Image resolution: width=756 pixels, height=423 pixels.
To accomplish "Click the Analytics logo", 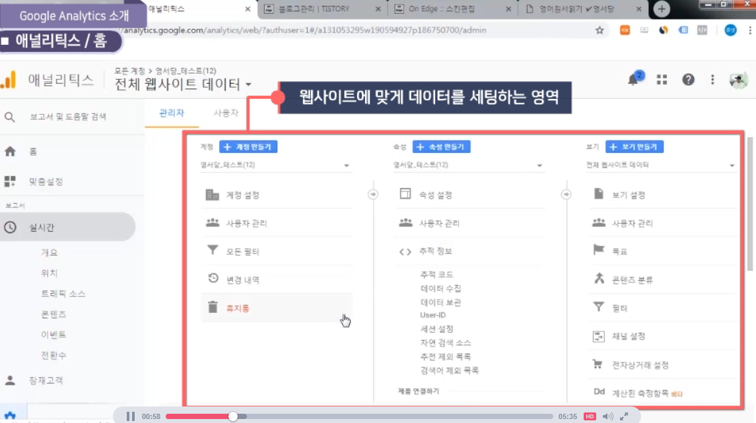I will point(9,80).
